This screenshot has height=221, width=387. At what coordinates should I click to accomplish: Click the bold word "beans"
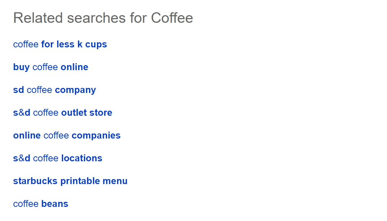coord(55,204)
